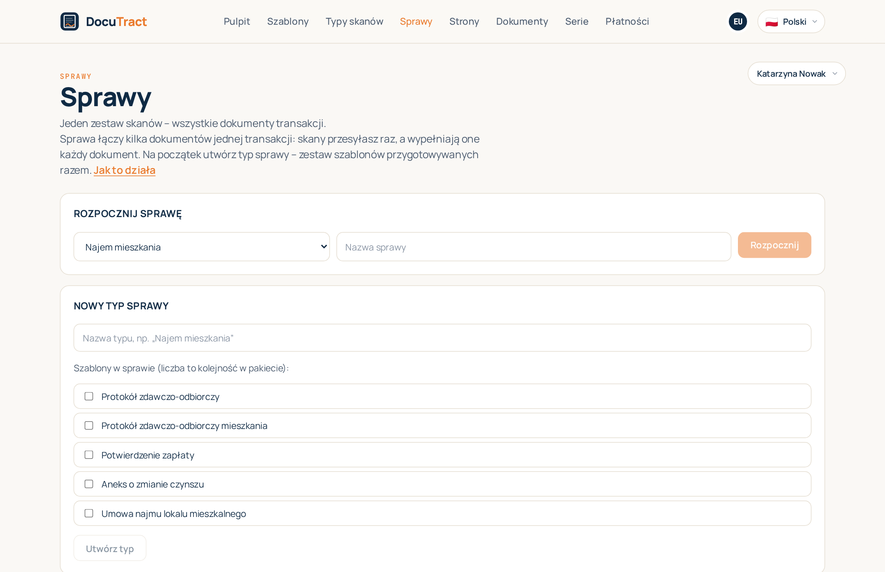Image resolution: width=885 pixels, height=572 pixels.
Task: Click the Nazwa typu input field
Action: pyautogui.click(x=442, y=338)
